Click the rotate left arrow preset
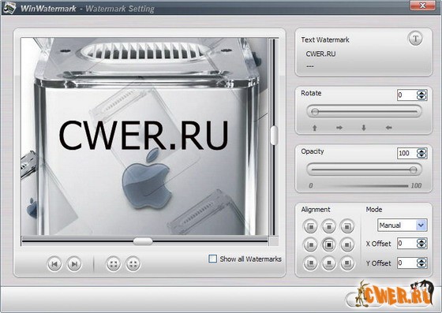442x313 pixels. (388, 128)
